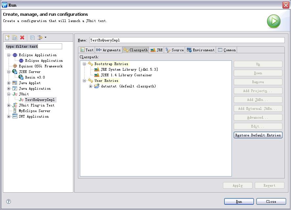Click the Up button
The width and height of the screenshot is (291, 210).
click(258, 64)
